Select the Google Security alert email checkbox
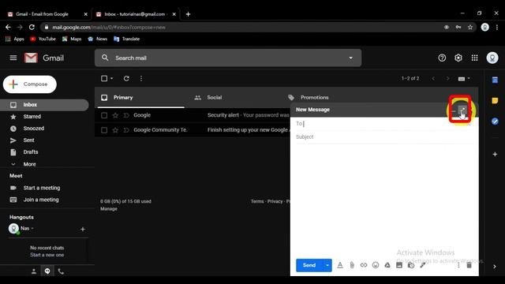This screenshot has height=284, width=505. (104, 115)
